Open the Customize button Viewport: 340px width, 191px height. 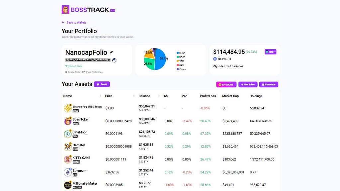point(269,85)
